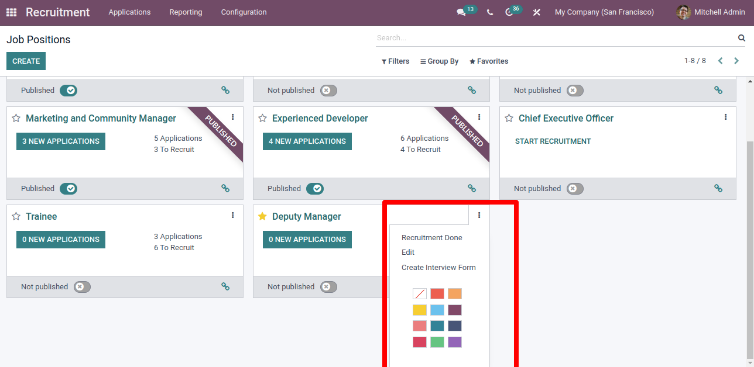This screenshot has height=367, width=754.
Task: Open the apps grid menu icon
Action: tap(12, 12)
